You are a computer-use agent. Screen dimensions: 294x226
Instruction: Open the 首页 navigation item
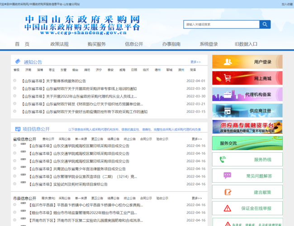pos(22,44)
